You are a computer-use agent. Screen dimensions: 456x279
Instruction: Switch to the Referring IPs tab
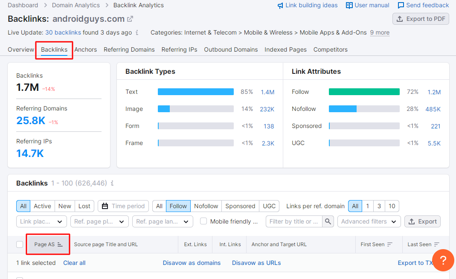tap(180, 49)
